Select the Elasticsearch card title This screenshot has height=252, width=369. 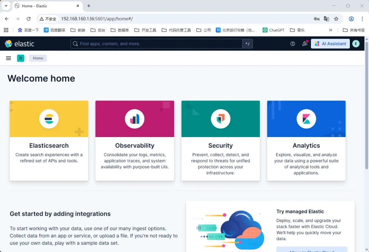[49, 146]
